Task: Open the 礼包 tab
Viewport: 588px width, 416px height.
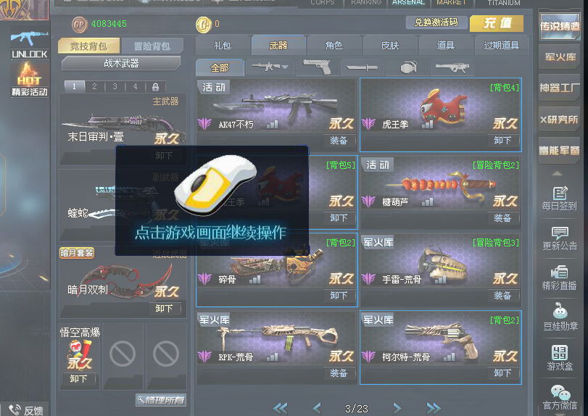Action: pos(223,46)
